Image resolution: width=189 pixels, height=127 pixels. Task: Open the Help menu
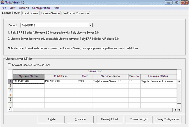tap(56, 8)
